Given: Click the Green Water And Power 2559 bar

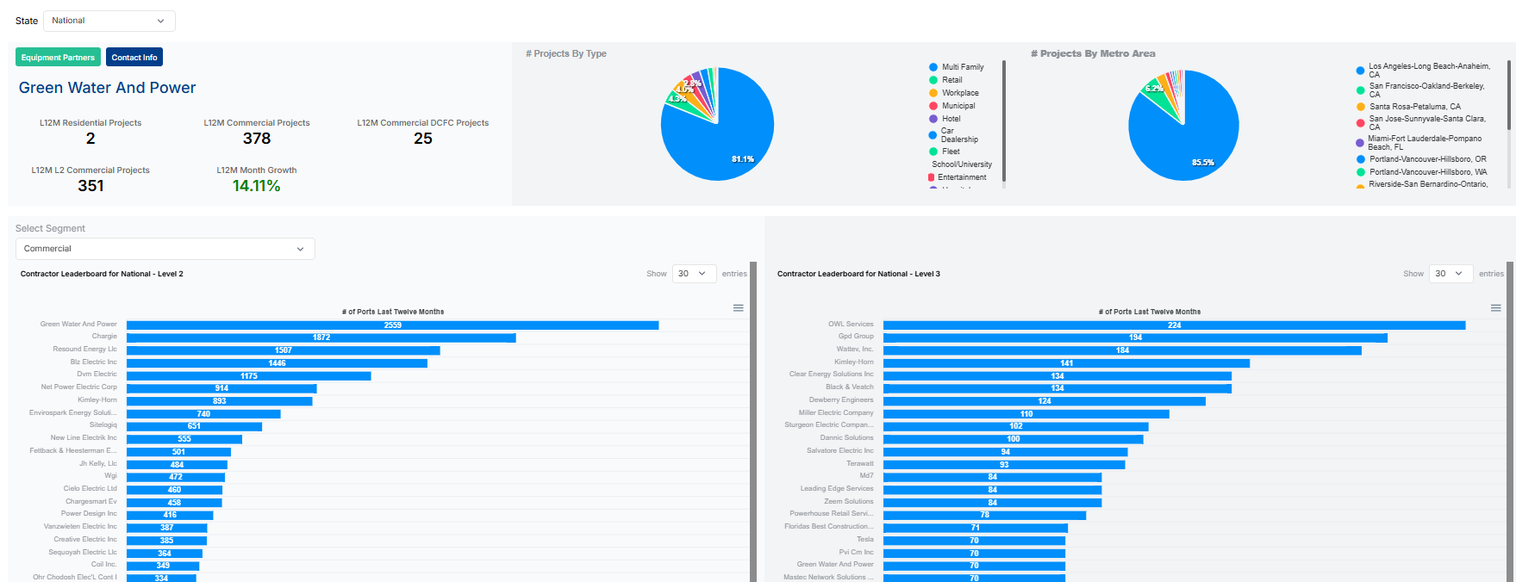Looking at the screenshot, I should [392, 325].
